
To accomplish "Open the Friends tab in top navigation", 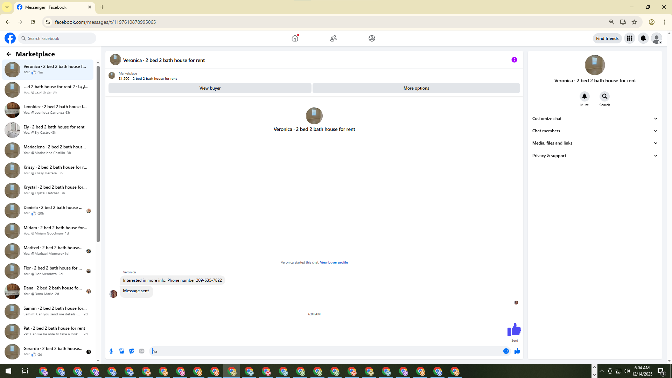I will point(333,38).
